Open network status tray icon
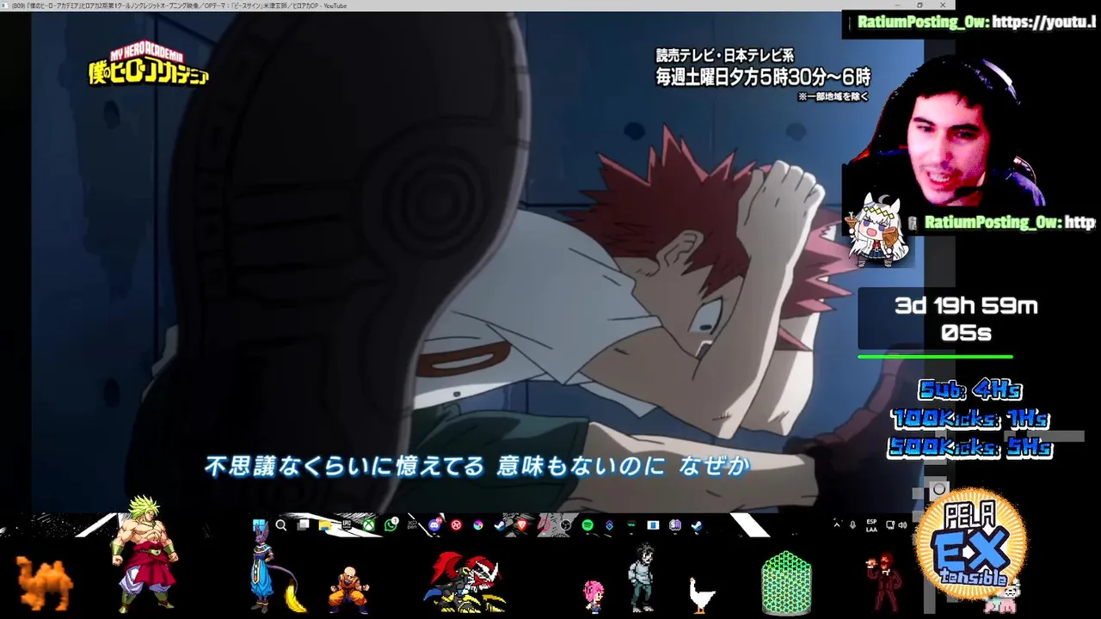Screen dimensions: 1101x619 tap(890, 524)
